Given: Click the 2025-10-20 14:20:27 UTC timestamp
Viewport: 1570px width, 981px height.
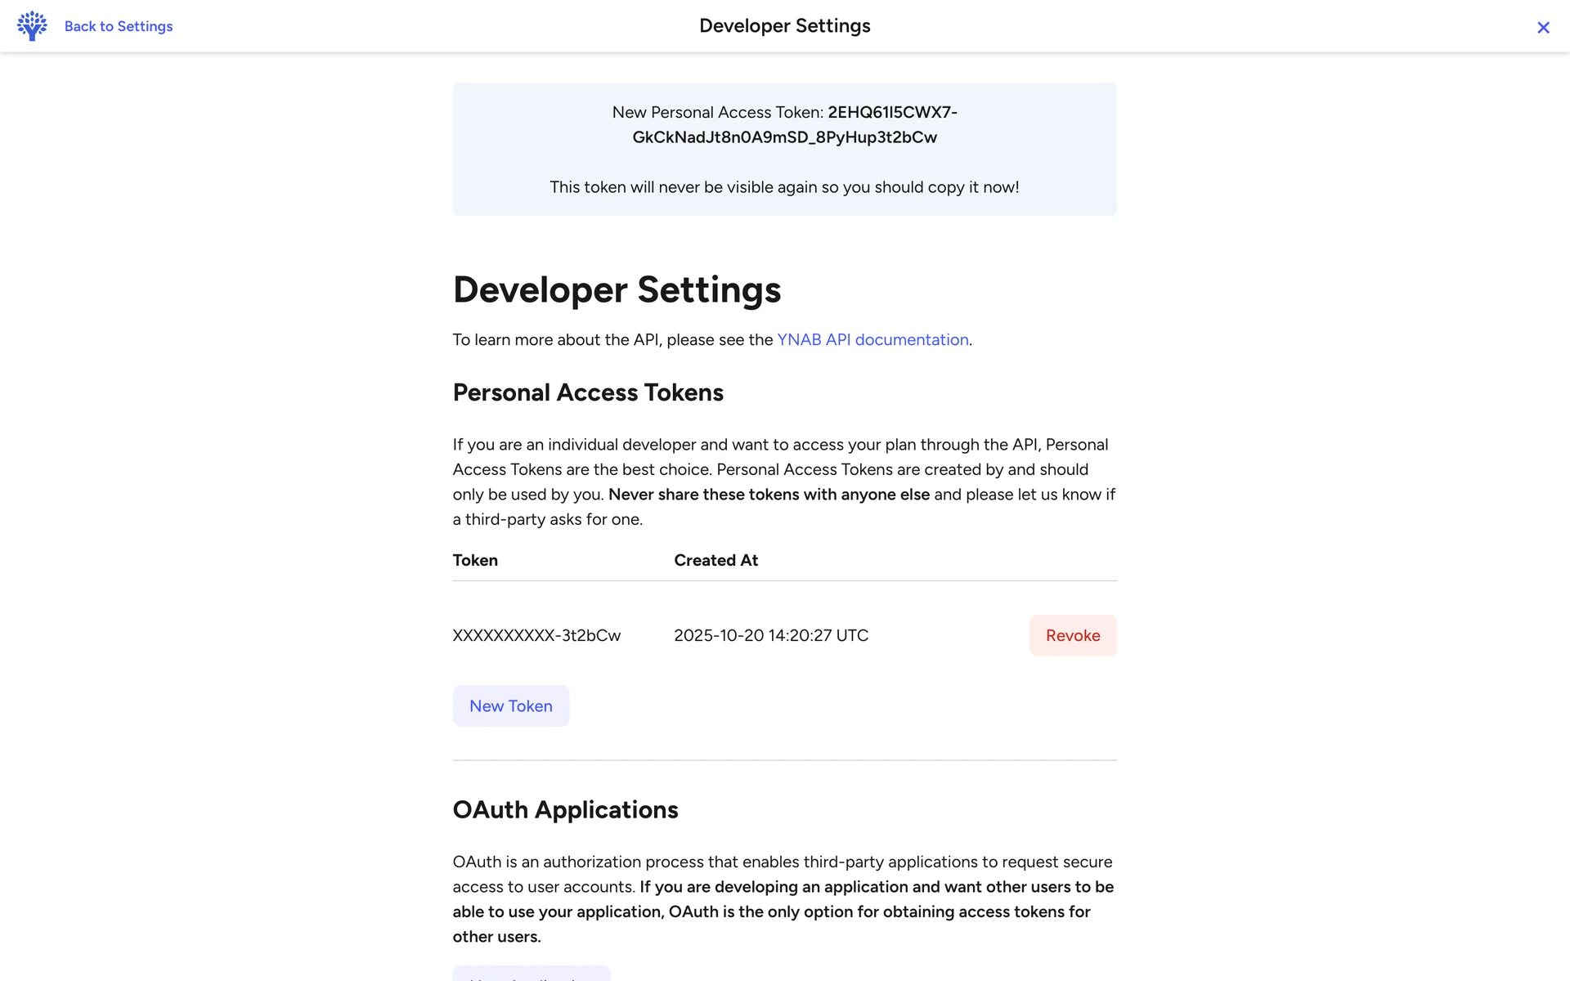Looking at the screenshot, I should click(x=770, y=635).
